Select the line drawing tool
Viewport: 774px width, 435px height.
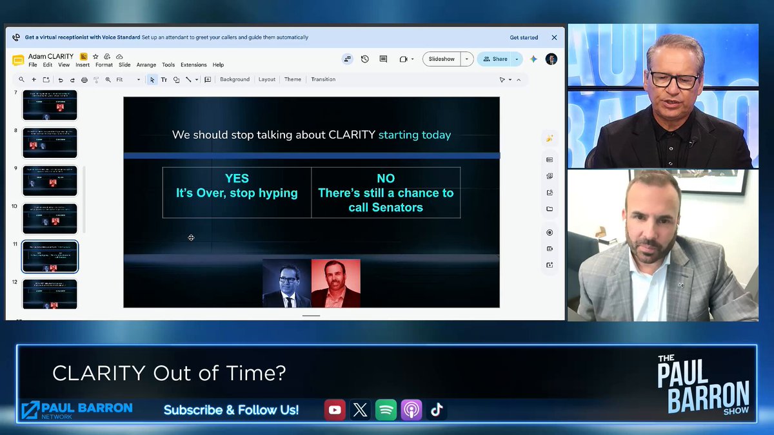click(188, 80)
